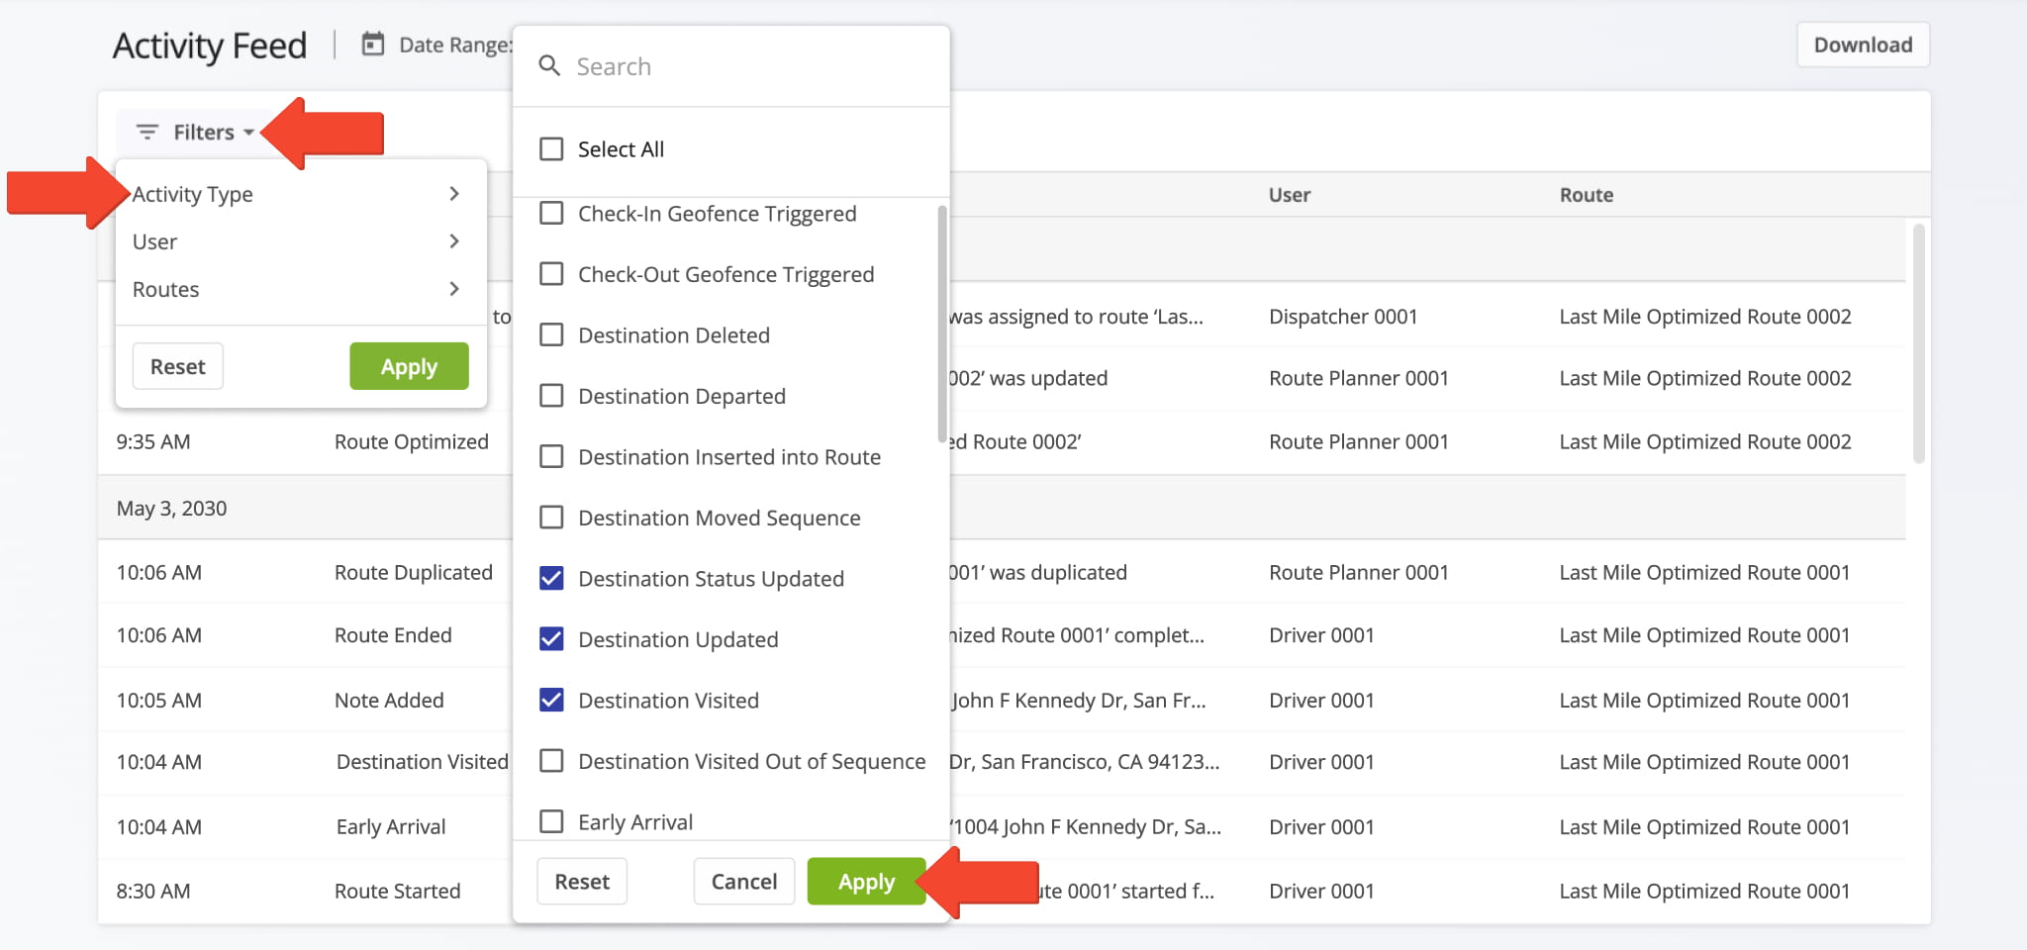This screenshot has width=2027, height=950.
Task: Open the Filters dropdown caret
Action: click(x=248, y=133)
